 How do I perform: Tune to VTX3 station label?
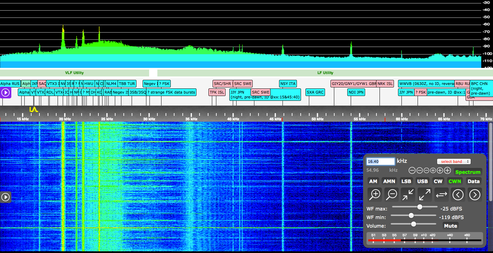[53, 84]
